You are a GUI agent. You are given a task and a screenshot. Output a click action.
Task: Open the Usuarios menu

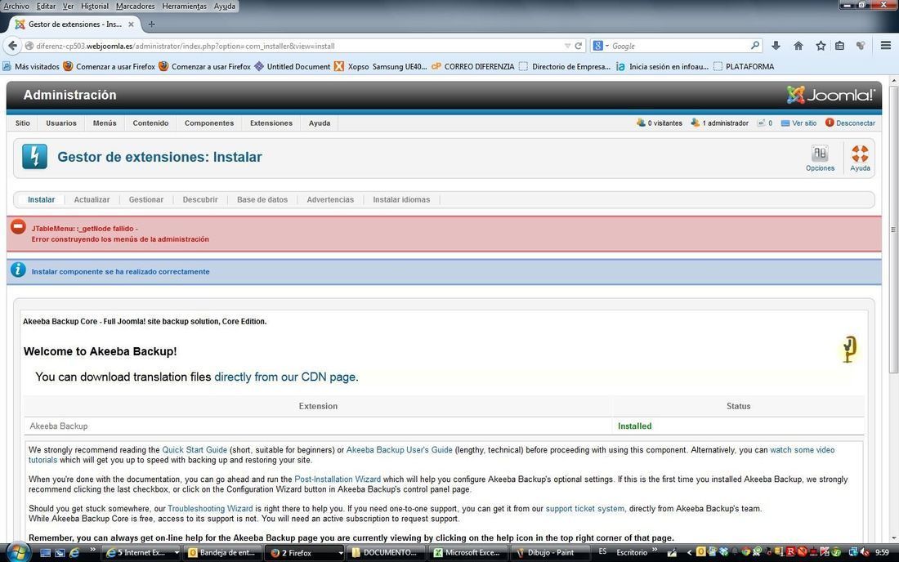point(61,123)
